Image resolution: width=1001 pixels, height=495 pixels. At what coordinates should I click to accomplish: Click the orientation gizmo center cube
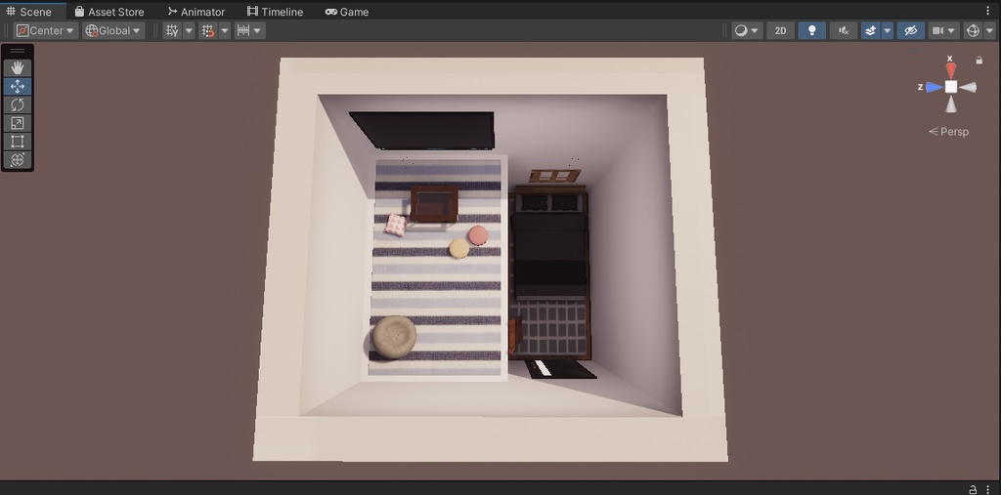(x=951, y=87)
